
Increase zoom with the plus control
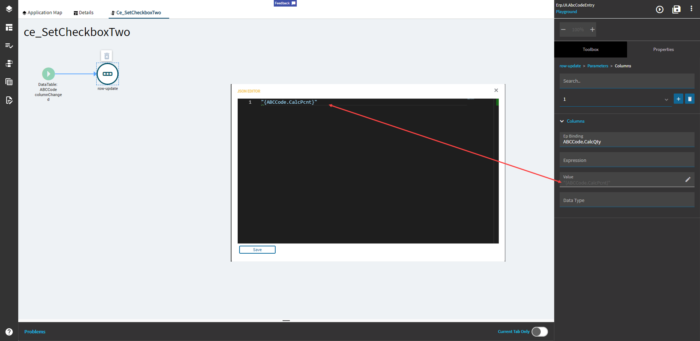592,29
